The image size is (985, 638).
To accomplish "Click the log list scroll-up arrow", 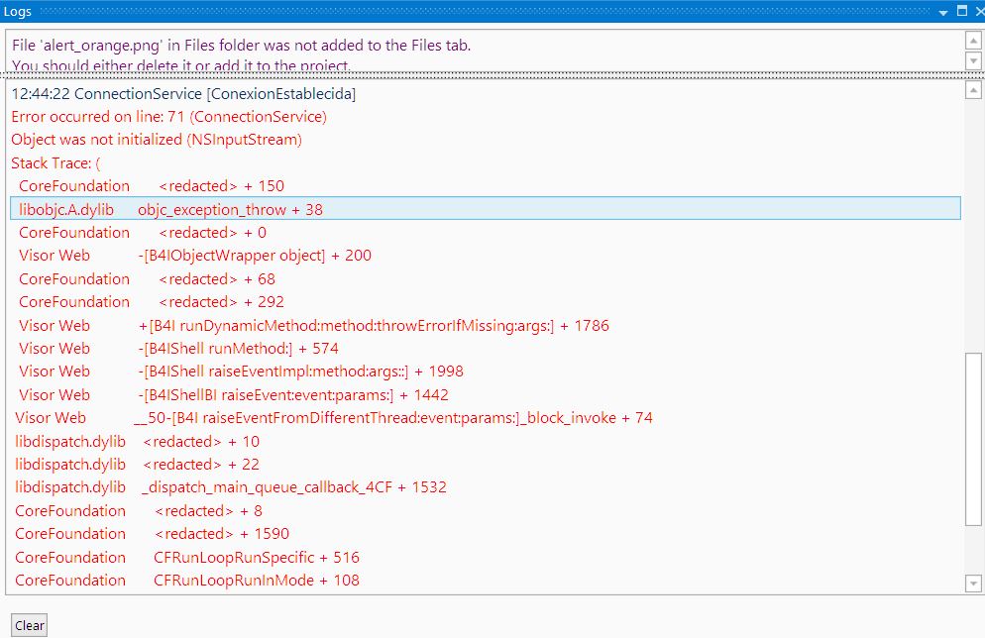I will [973, 90].
